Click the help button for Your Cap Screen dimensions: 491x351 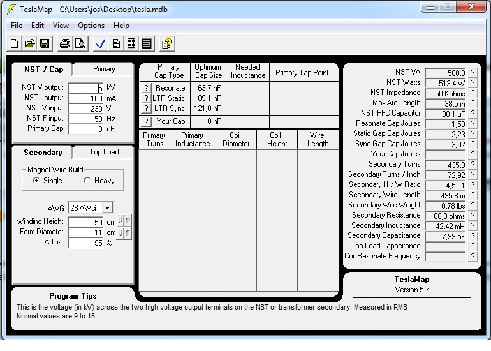click(146, 122)
